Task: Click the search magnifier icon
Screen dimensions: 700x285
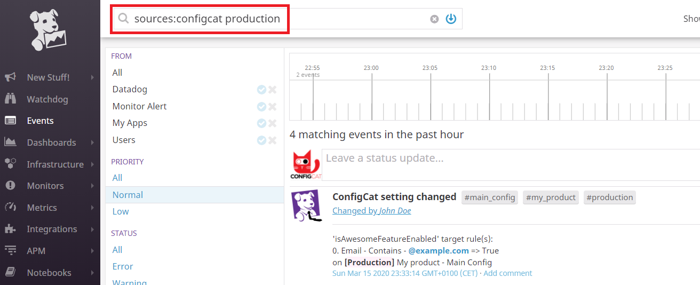Action: [123, 19]
